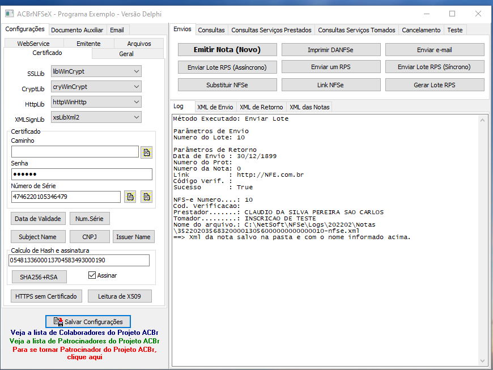Click the Data de Validade button
Viewport: 493px width, 370px height.
pyautogui.click(x=38, y=219)
